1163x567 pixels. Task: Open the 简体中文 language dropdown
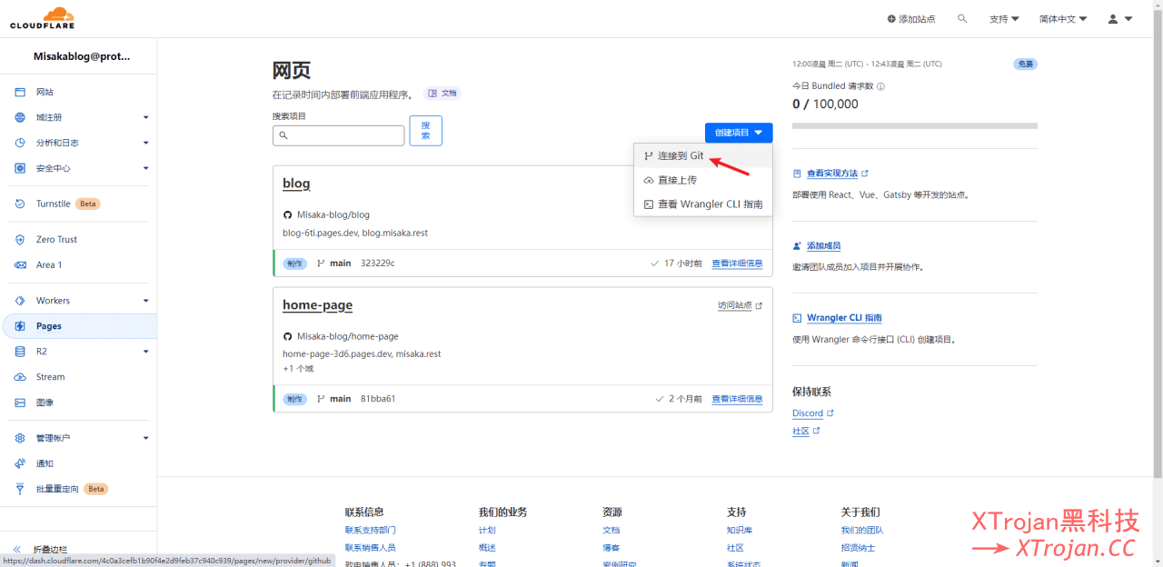tap(1061, 18)
